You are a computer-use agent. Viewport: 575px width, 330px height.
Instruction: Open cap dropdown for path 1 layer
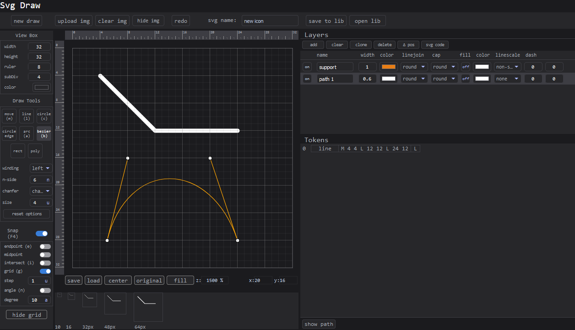(x=445, y=79)
